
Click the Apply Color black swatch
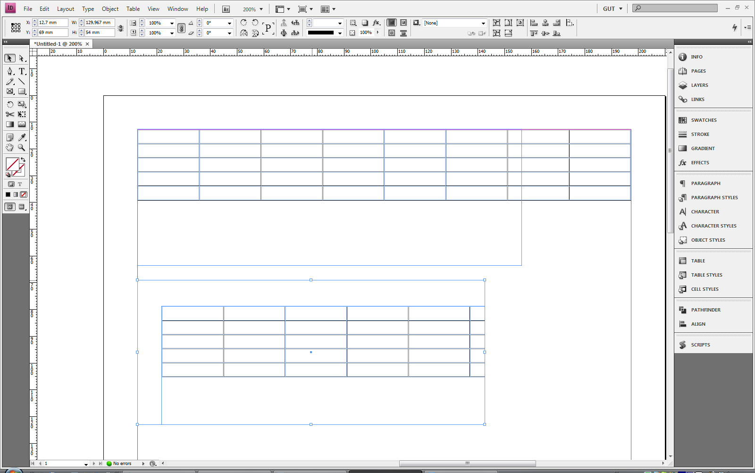(8, 194)
